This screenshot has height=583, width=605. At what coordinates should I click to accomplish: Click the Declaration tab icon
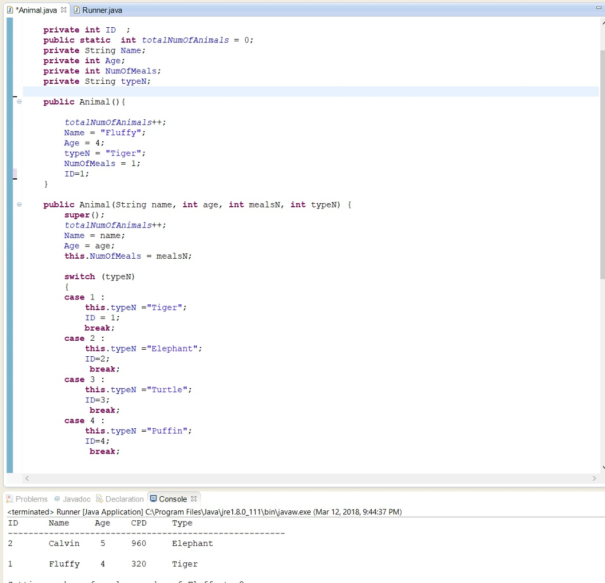[x=99, y=499]
